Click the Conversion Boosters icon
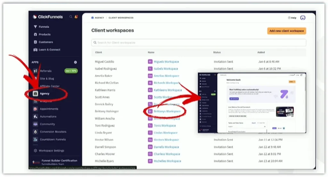This screenshot has width=328, height=177. [x=35, y=132]
